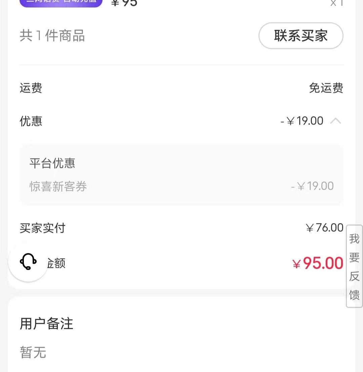363x372 pixels.
Task: Tap the gray coupon amount -¥19.00
Action: click(312, 186)
